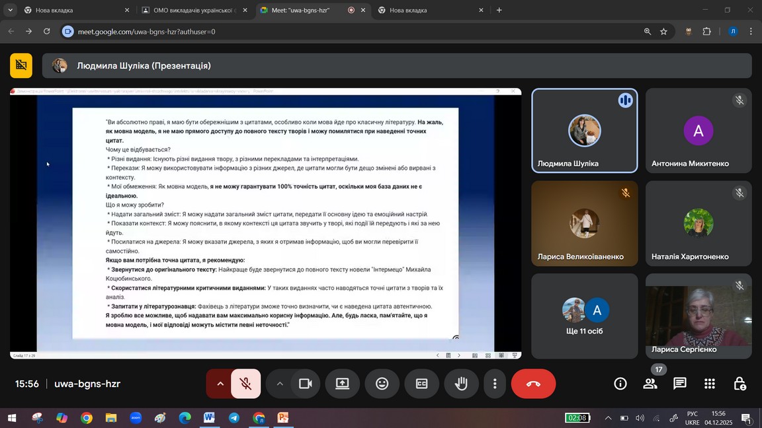Image resolution: width=762 pixels, height=428 pixels.
Task: Open meeting details info icon
Action: (620, 384)
